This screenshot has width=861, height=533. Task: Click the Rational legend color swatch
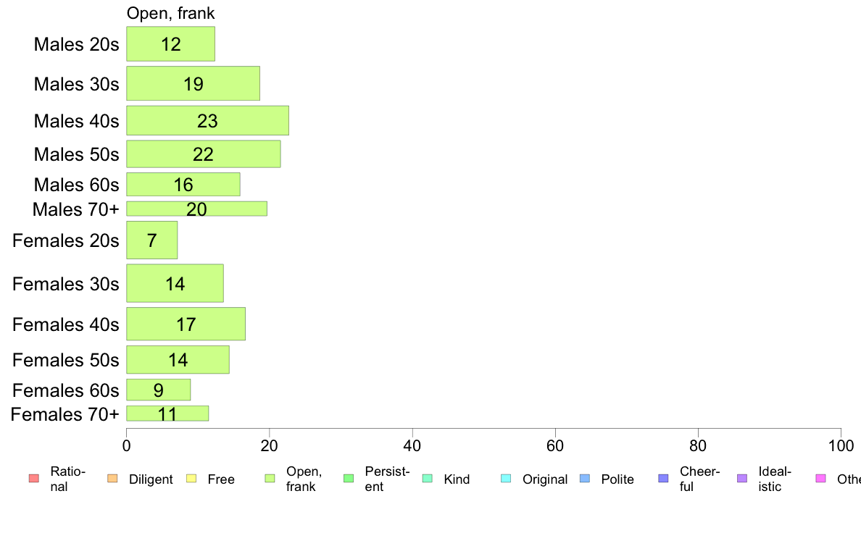tap(34, 479)
